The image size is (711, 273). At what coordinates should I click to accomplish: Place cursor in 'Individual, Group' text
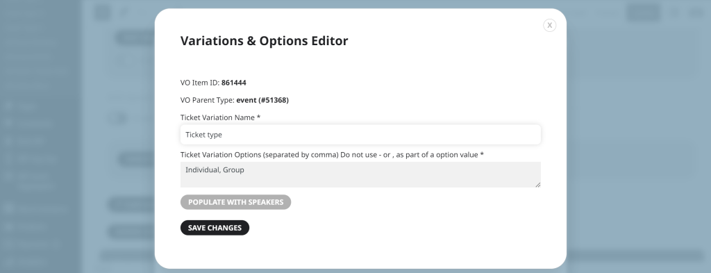[215, 170]
